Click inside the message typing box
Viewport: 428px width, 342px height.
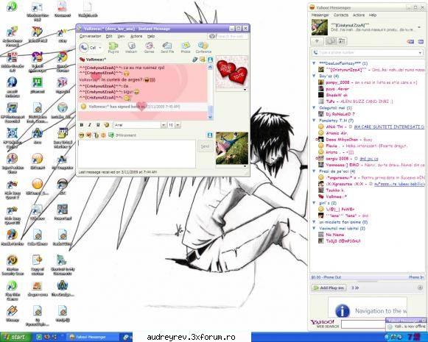pyautogui.click(x=137, y=154)
